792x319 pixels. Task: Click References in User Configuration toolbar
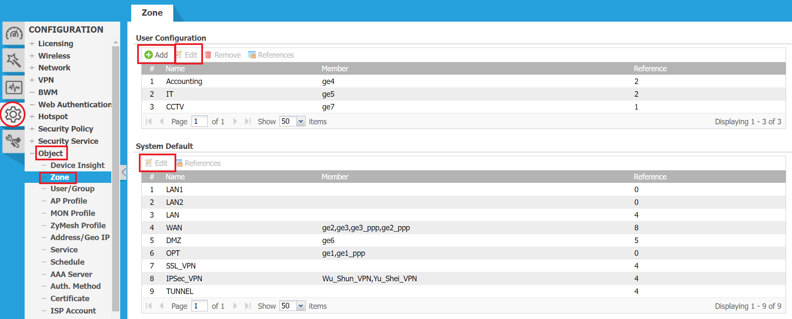(271, 55)
